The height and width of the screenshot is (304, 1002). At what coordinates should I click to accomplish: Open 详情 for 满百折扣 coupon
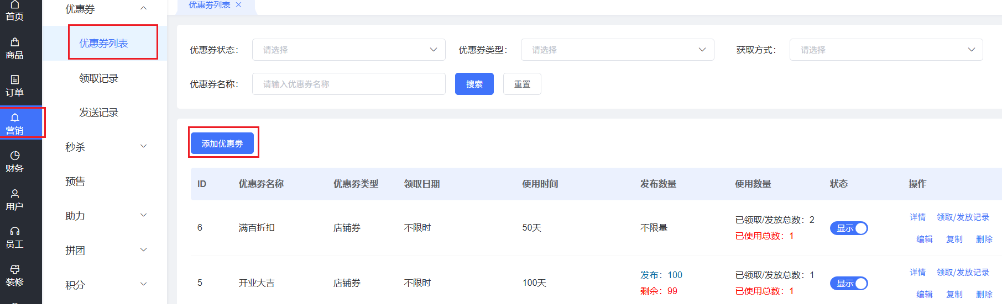(917, 217)
